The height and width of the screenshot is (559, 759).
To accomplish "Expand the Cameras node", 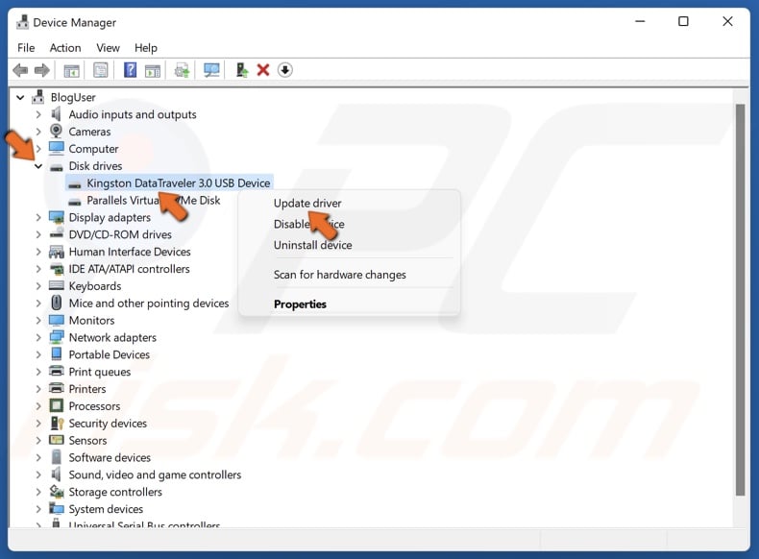I will click(x=38, y=132).
